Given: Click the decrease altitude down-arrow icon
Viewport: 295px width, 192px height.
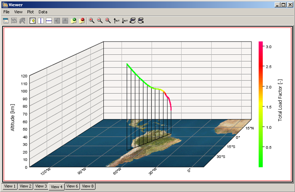Looking at the screenshot, I should coord(125,21).
